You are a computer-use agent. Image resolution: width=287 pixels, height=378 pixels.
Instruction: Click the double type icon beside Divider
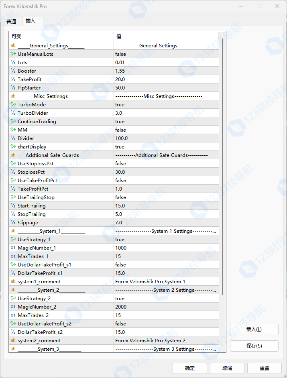(x=13, y=138)
